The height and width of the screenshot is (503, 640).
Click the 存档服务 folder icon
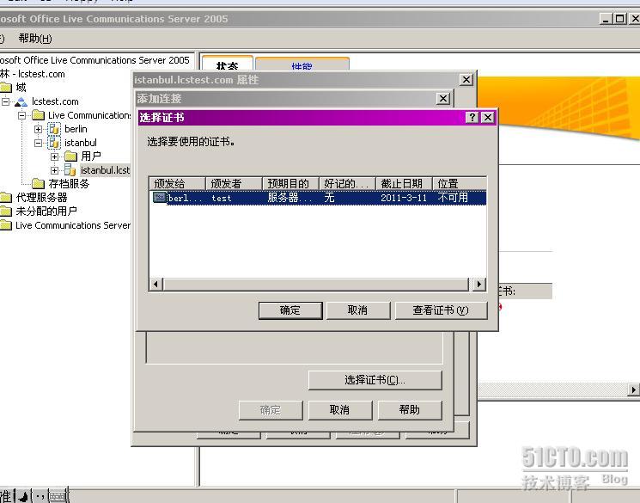point(39,184)
